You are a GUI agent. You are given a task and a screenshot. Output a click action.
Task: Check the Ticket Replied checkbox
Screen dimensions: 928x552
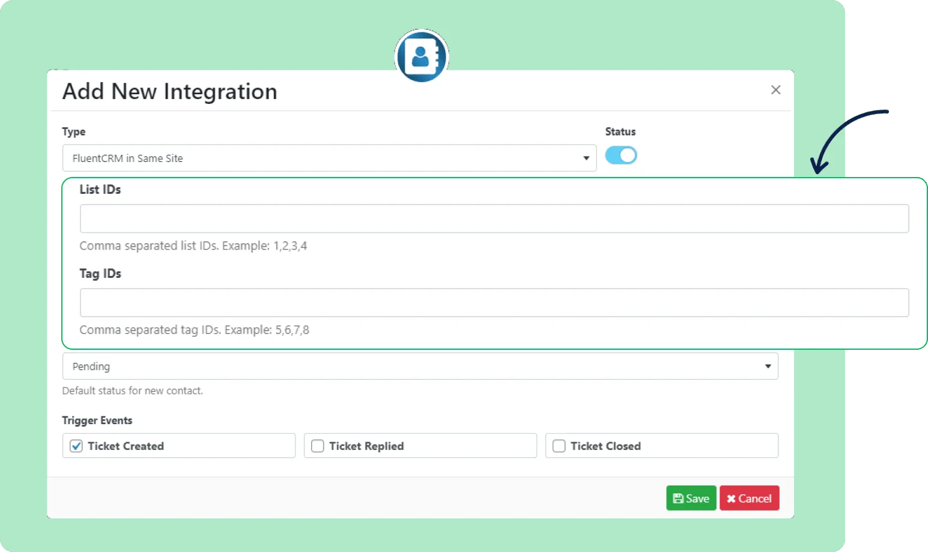[x=318, y=446]
